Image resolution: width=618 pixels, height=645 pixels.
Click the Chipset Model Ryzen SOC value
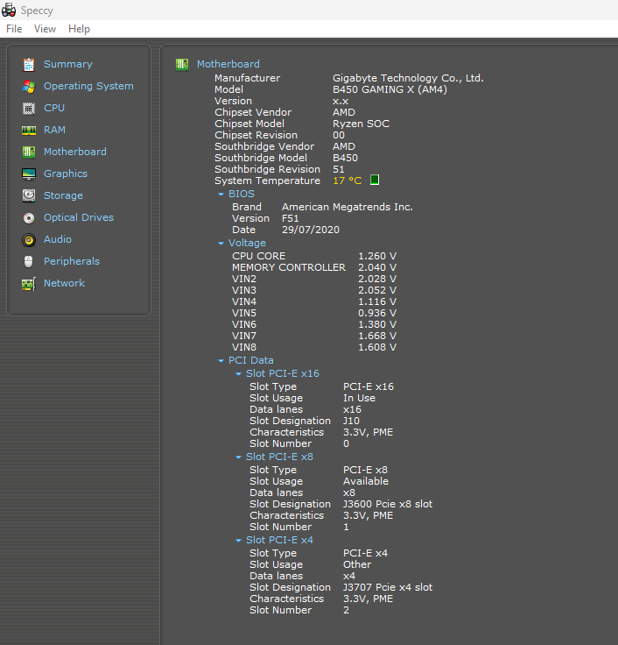click(361, 124)
